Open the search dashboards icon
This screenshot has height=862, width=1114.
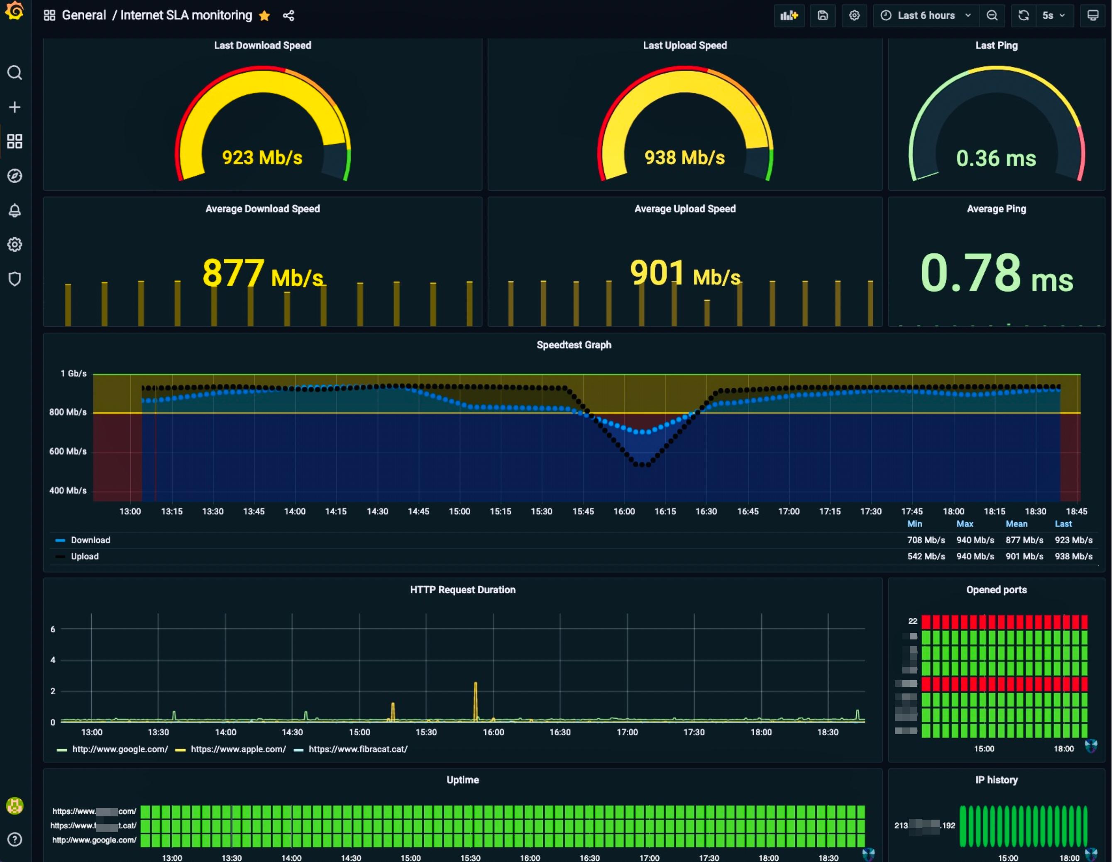click(x=15, y=73)
